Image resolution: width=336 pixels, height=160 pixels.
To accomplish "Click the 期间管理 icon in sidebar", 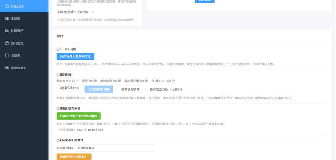I will 7,43.
